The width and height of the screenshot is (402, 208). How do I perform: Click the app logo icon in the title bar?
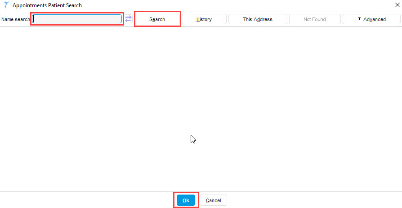[x=6, y=5]
